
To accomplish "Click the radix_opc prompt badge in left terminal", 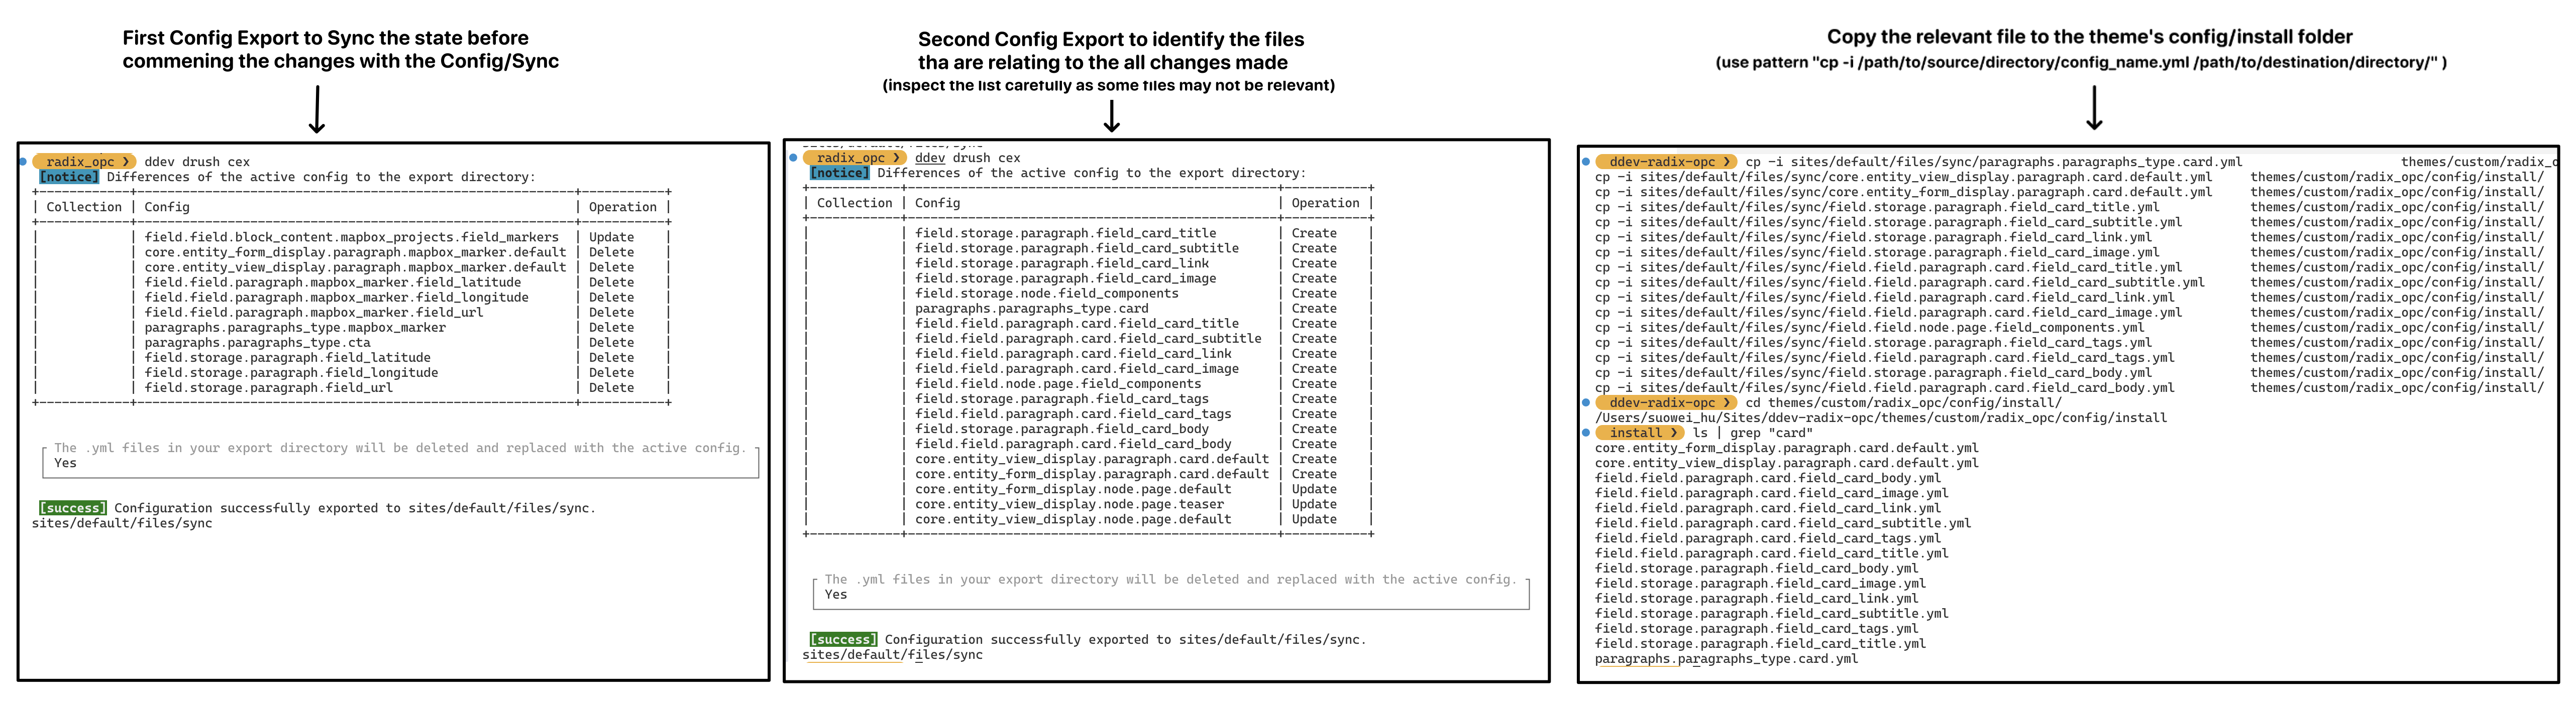I will [x=84, y=162].
